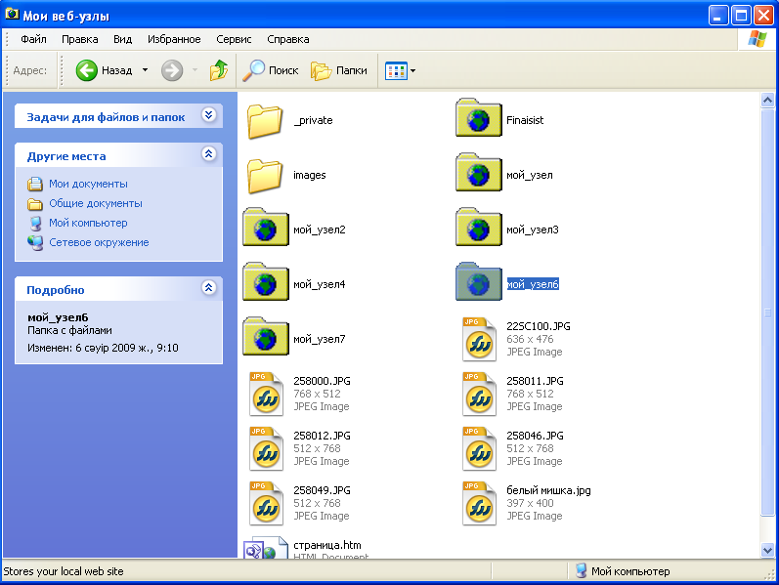Click the Подробно header text
Screen dimensions: 779x585
click(55, 290)
